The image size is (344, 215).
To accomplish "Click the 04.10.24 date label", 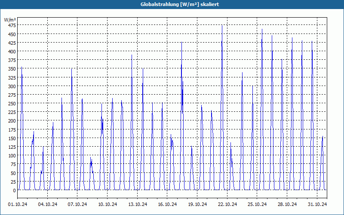I will click(x=48, y=204).
